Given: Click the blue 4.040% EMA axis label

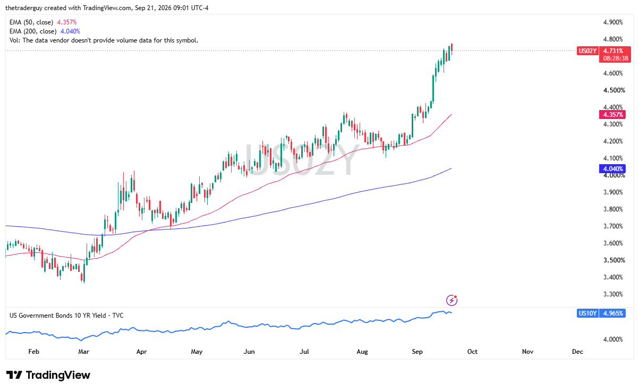Looking at the screenshot, I should (612, 169).
